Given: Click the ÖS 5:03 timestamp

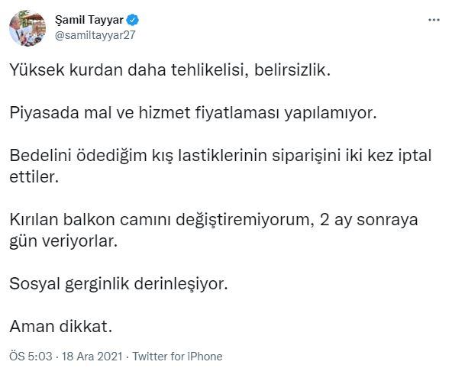Looking at the screenshot, I should 31,357.
